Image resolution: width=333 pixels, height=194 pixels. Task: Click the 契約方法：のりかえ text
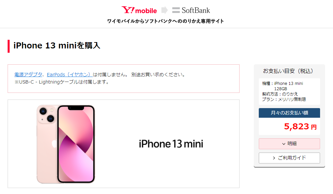pyautogui.click(x=280, y=94)
